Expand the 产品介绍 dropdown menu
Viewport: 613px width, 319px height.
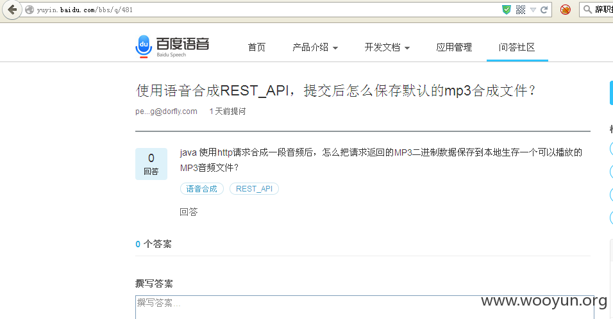315,47
